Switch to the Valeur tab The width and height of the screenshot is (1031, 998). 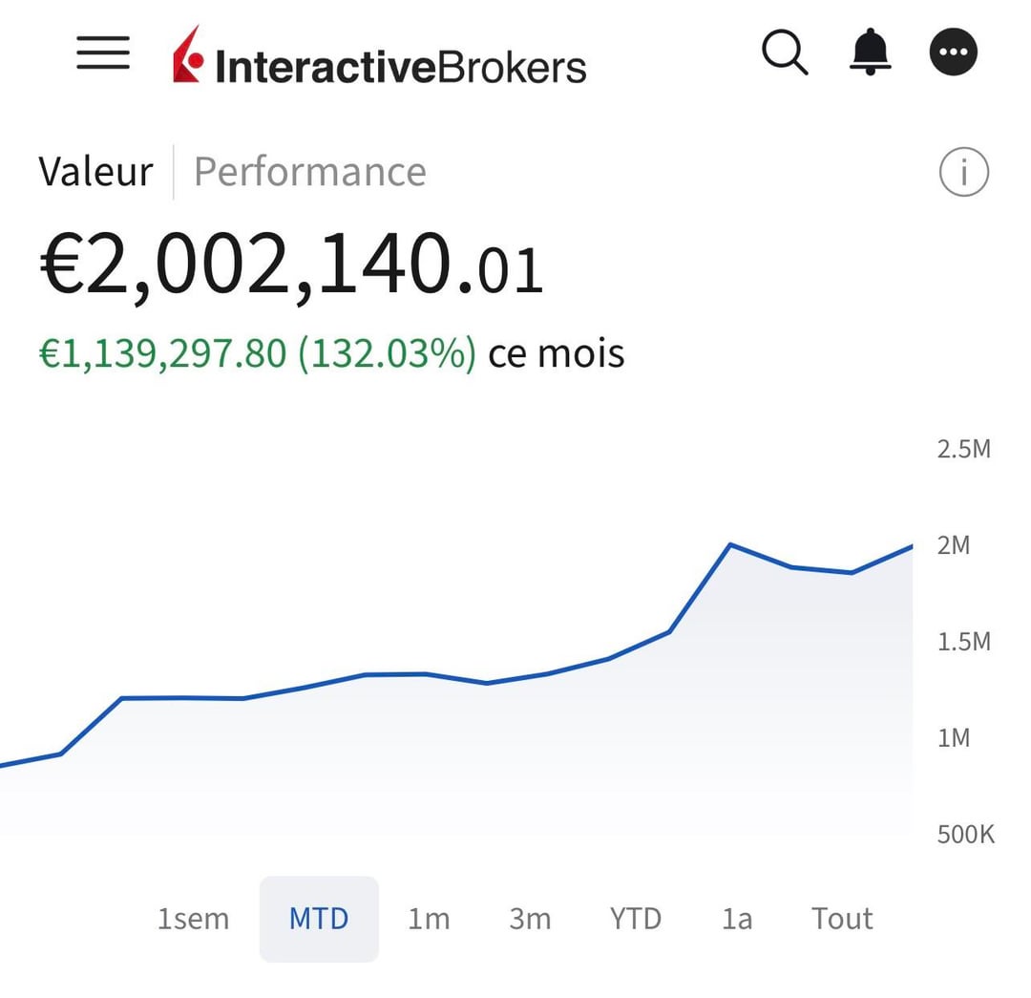(95, 173)
